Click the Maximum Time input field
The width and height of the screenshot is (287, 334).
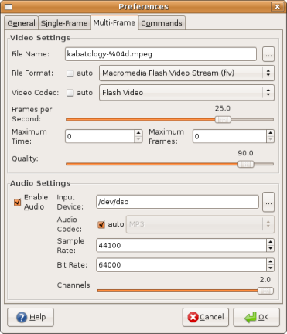coord(100,136)
